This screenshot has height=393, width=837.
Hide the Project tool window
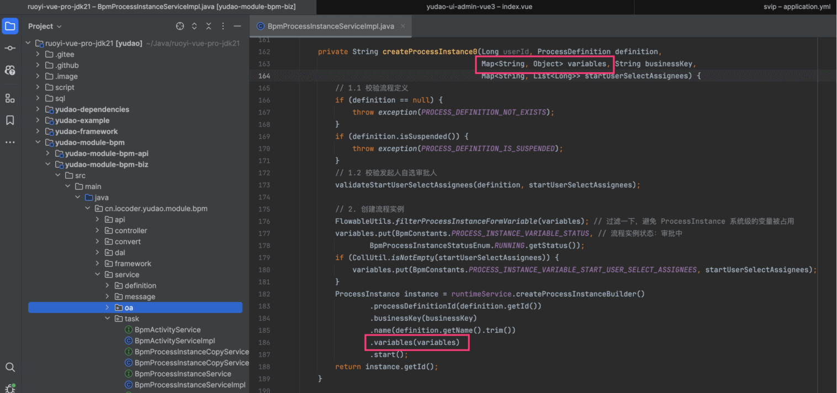[x=237, y=26]
